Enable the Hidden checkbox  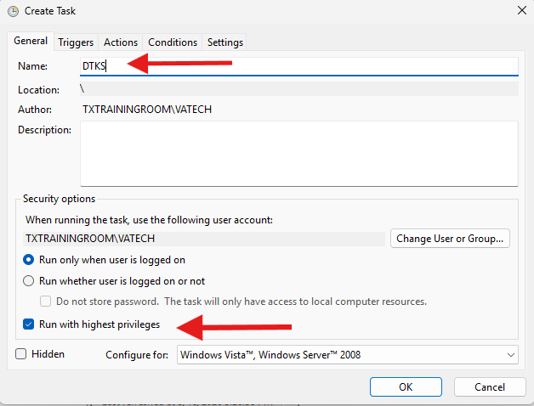coord(20,354)
